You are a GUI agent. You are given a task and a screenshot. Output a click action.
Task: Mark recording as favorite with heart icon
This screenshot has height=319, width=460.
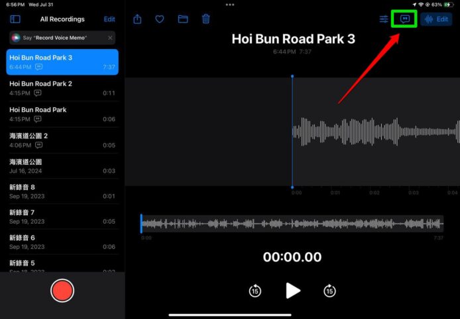point(160,19)
